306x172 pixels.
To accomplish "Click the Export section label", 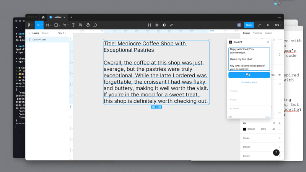I will [x=246, y=156].
